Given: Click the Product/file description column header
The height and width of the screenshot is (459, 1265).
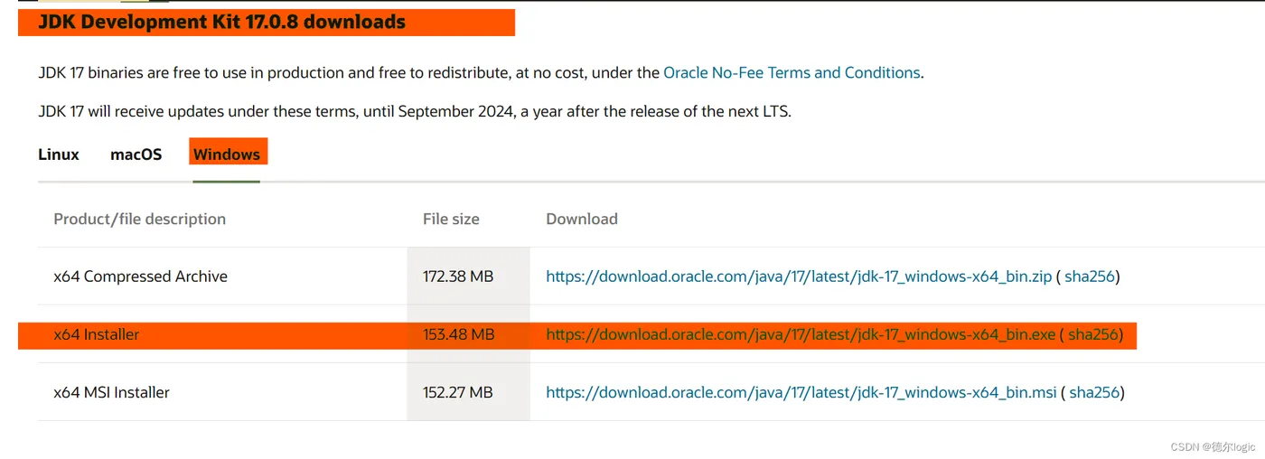Looking at the screenshot, I should tap(140, 219).
